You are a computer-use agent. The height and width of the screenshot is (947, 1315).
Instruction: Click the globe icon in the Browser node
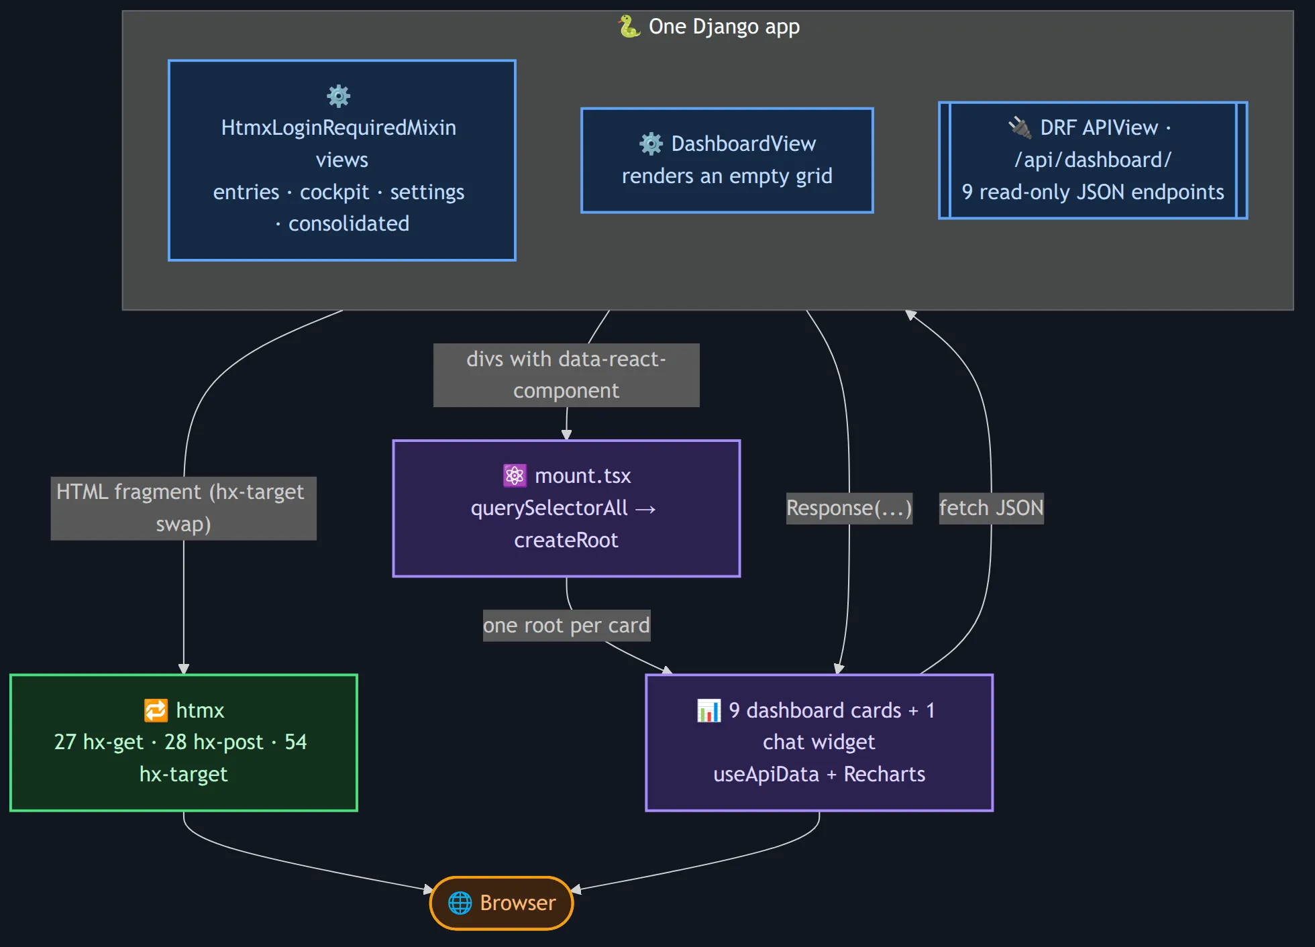pos(460,903)
